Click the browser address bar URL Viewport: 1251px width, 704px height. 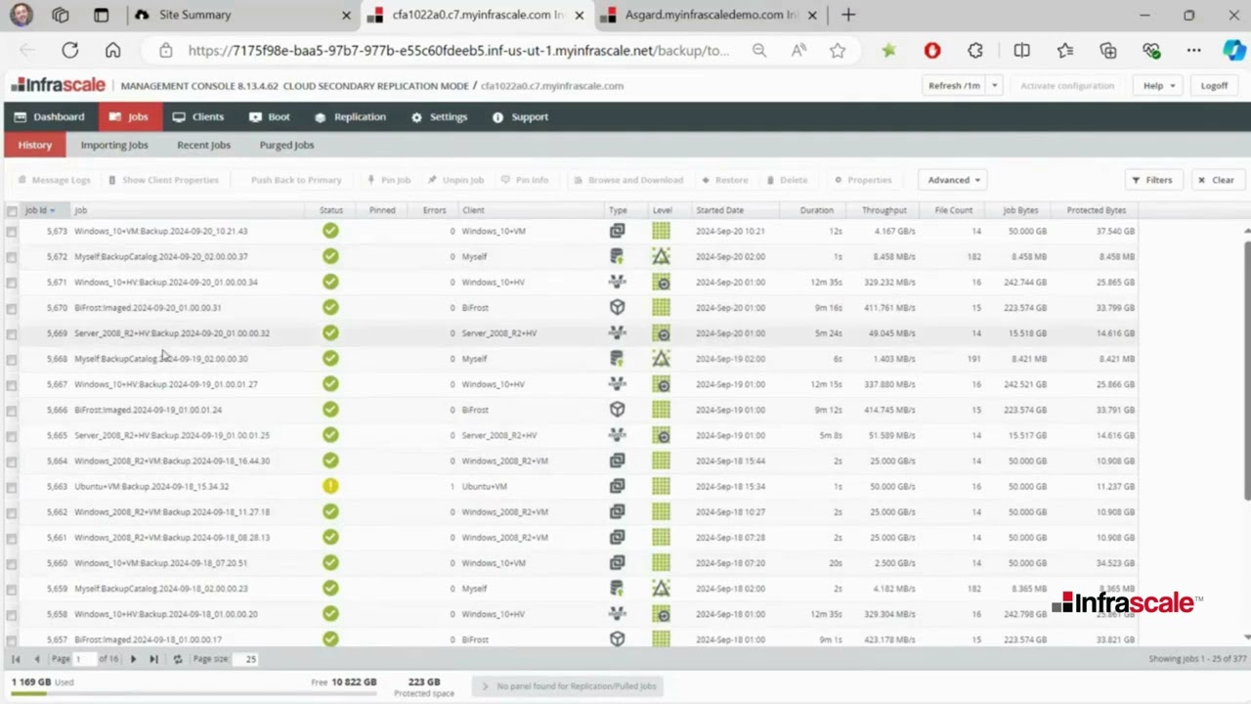point(458,51)
